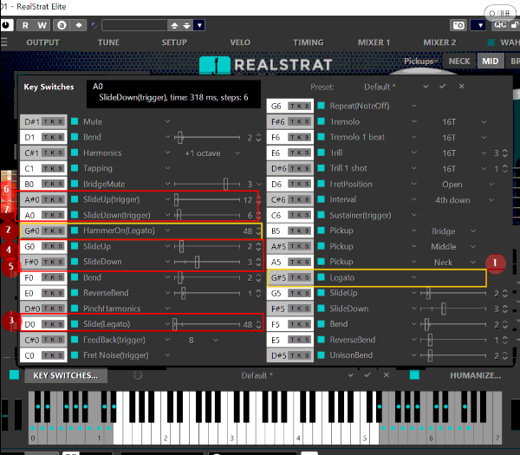The height and width of the screenshot is (455, 520).
Task: Toggle the square left of KEY SWITCHES
Action: coord(14,374)
